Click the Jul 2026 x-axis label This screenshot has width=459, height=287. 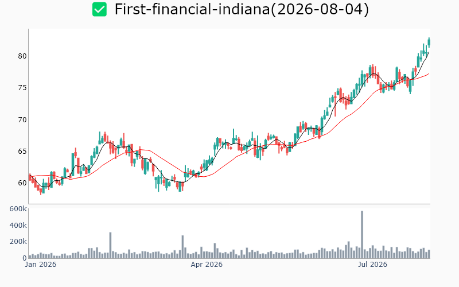[x=372, y=265]
